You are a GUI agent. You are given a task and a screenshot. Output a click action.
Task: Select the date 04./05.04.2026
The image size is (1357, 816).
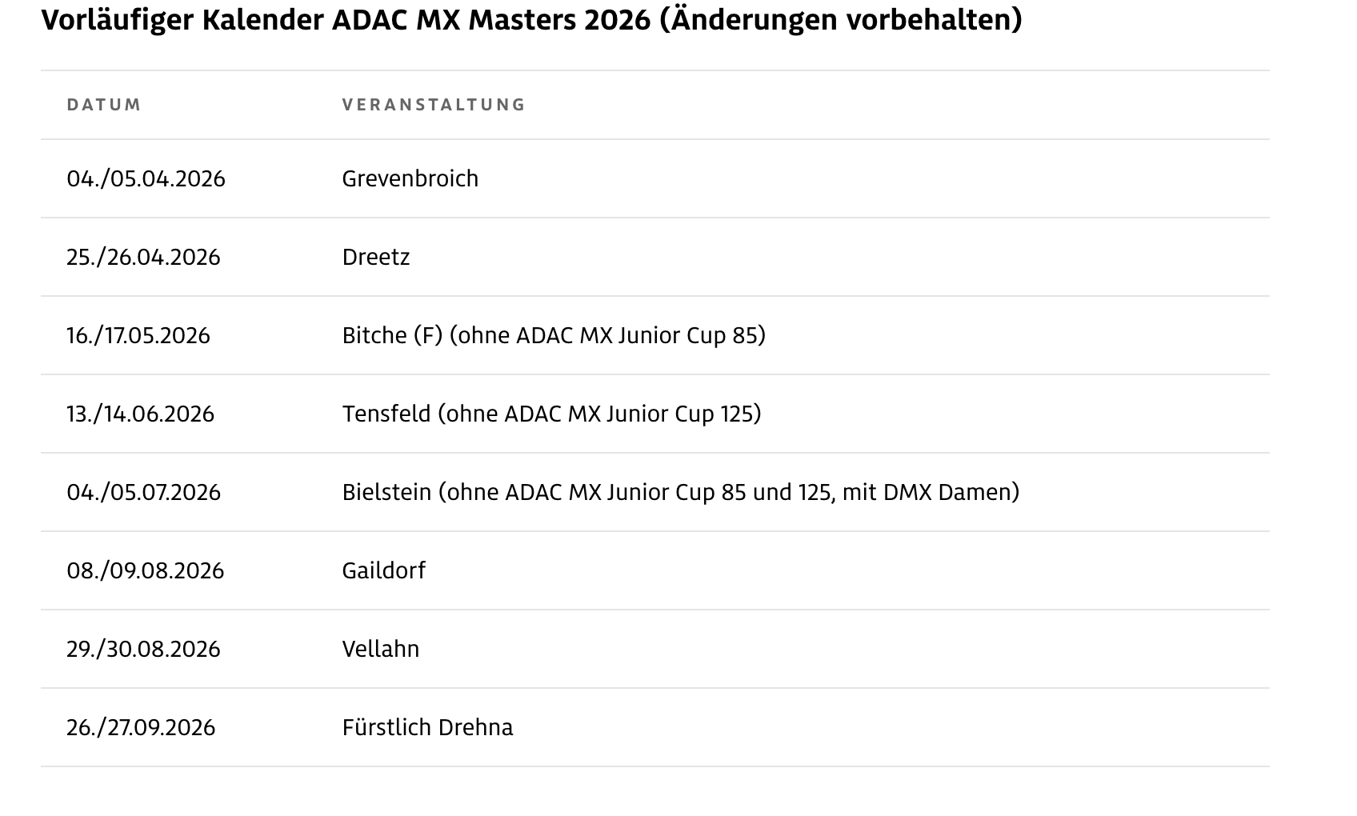coord(146,178)
